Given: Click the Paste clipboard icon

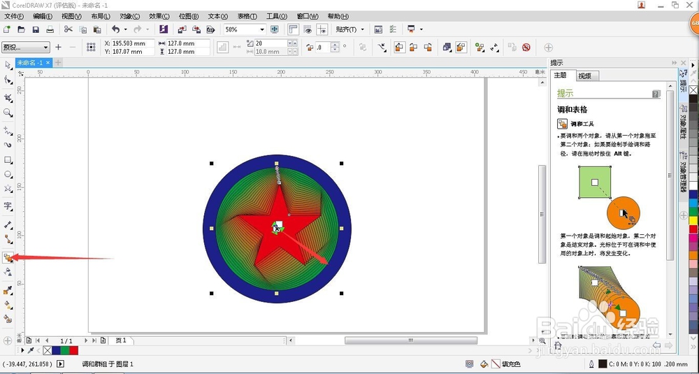Looking at the screenshot, I should click(97, 29).
